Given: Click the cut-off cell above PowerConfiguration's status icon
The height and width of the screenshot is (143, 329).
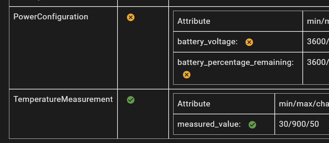Looking at the screenshot, I should [143, 3].
